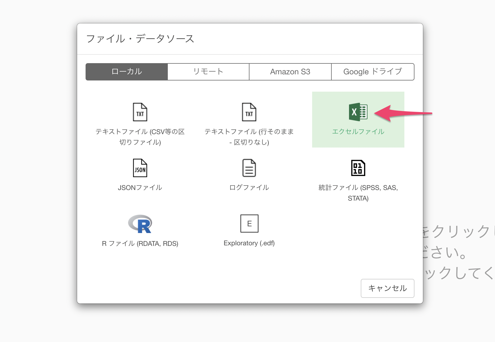Screen dimensions: 495x342
Task: Choose the plain lines text file icon
Action: 249,112
